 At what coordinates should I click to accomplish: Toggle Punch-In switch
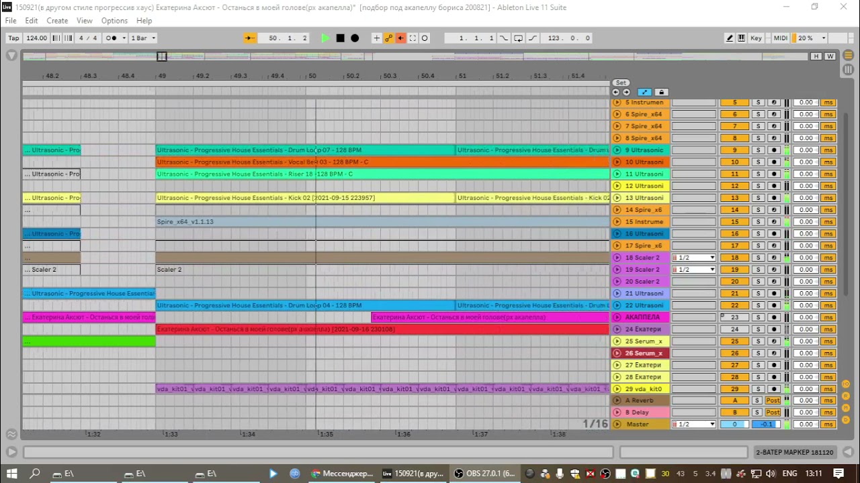pos(505,38)
